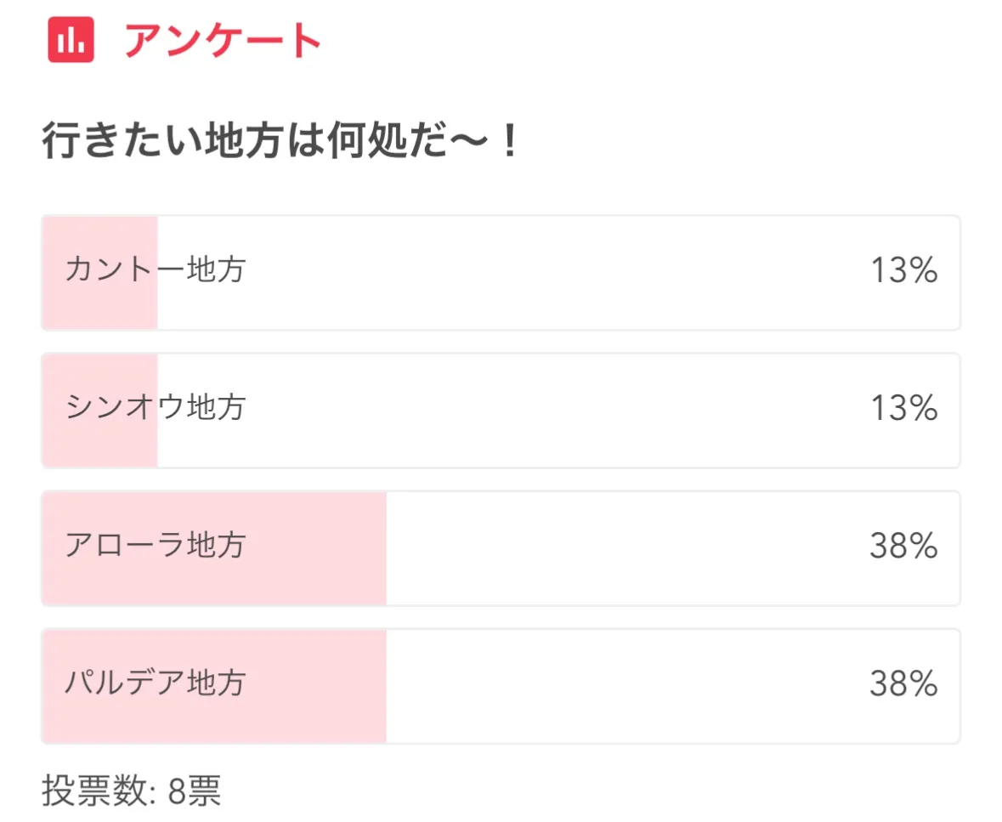The image size is (1002, 822).
Task: Click the アンケート heading text
Action: pyautogui.click(x=224, y=40)
